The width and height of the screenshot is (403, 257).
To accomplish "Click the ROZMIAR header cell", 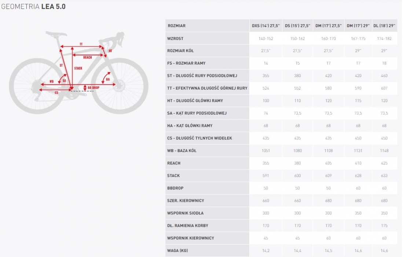I will pos(176,26).
